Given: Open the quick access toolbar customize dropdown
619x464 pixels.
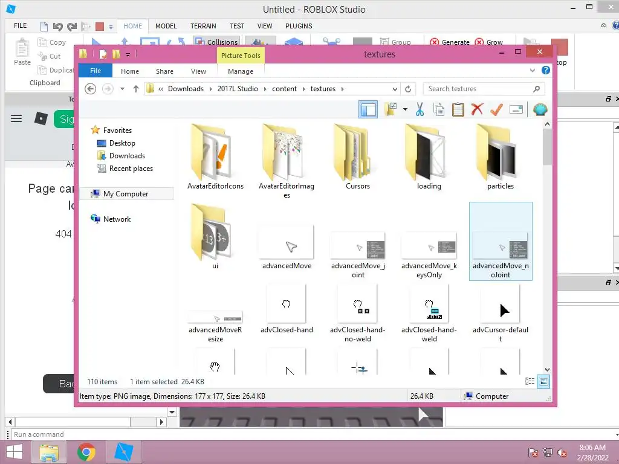Looking at the screenshot, I should pyautogui.click(x=128, y=54).
